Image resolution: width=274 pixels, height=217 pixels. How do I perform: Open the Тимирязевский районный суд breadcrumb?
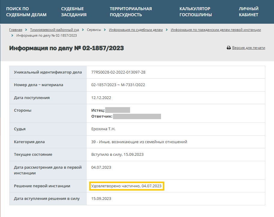click(54, 30)
